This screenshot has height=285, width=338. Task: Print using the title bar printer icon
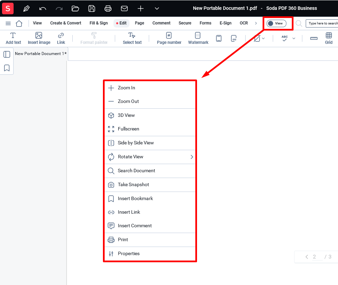[x=108, y=8]
